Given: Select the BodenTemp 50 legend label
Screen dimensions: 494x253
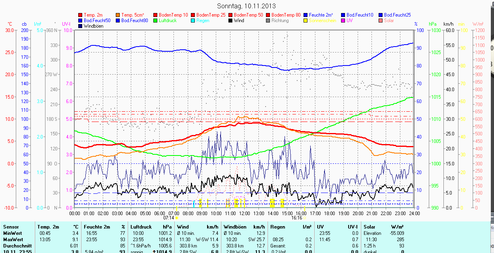Looking at the screenshot, I should (248, 15).
